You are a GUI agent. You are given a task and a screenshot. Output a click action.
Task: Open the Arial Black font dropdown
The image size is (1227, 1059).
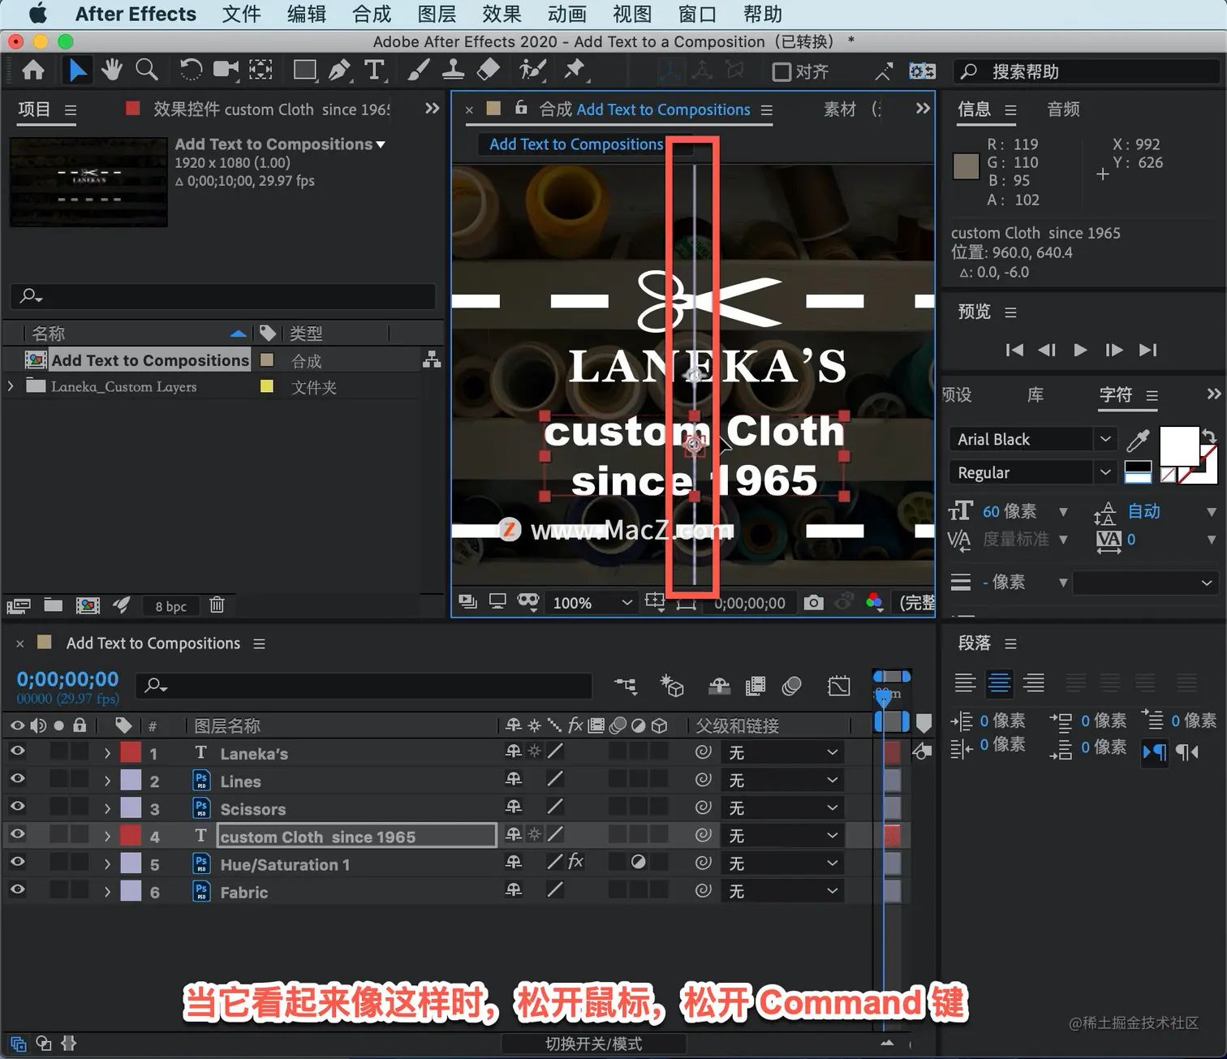click(1104, 439)
